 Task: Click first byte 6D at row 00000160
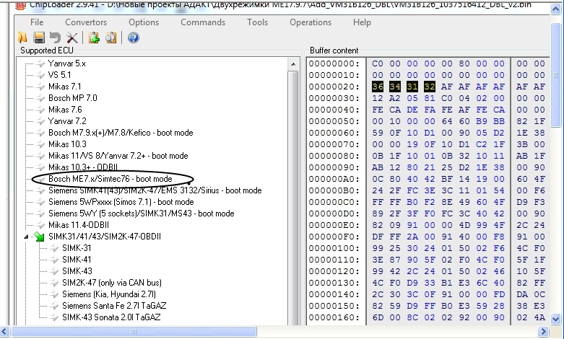click(x=377, y=317)
